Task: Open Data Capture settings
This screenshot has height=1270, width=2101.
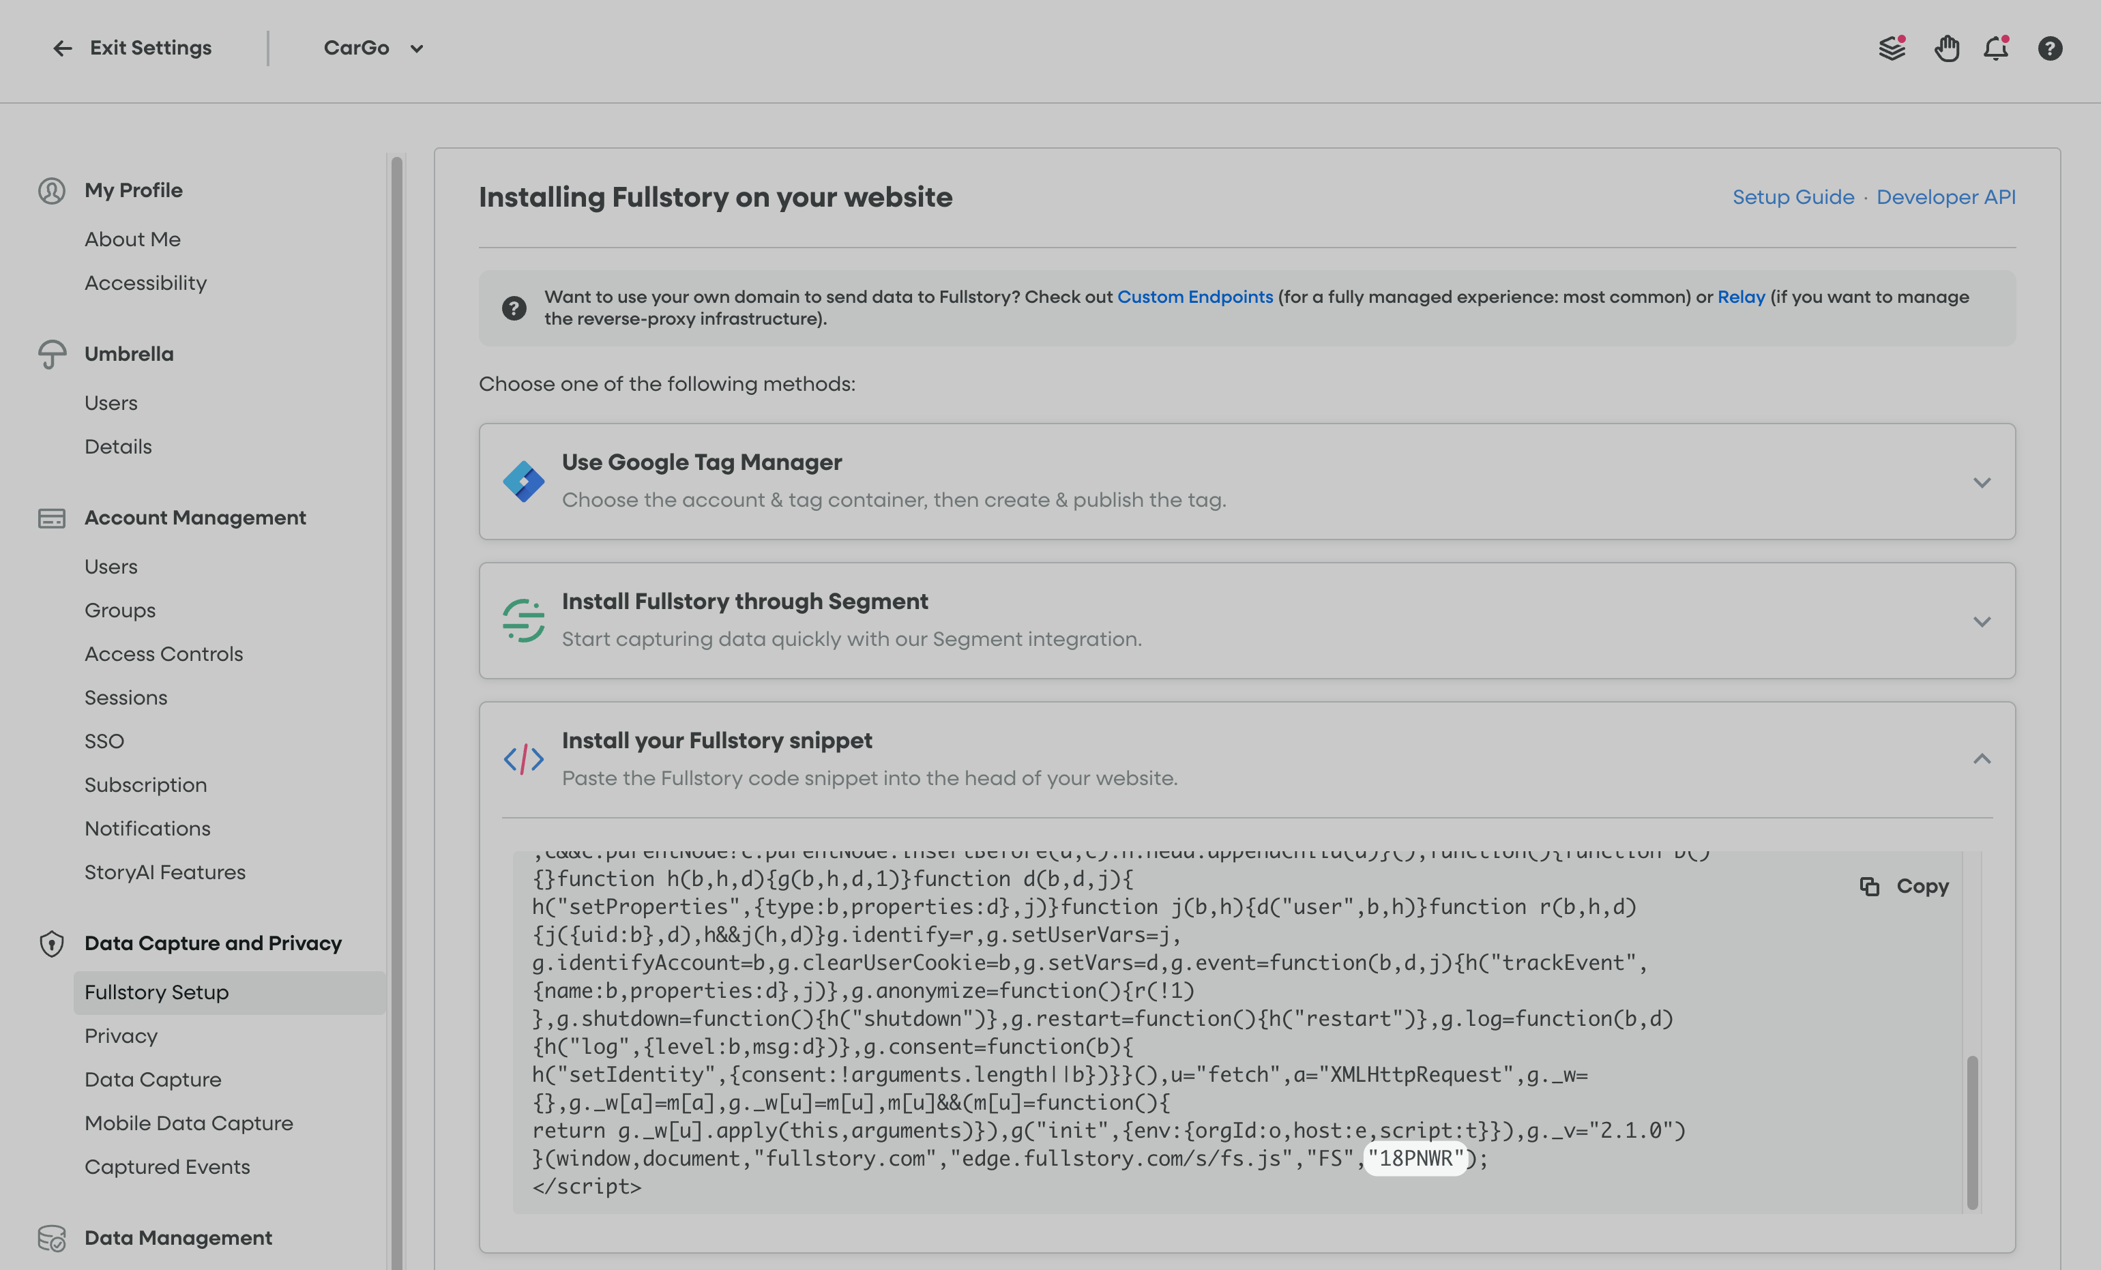Action: point(153,1080)
